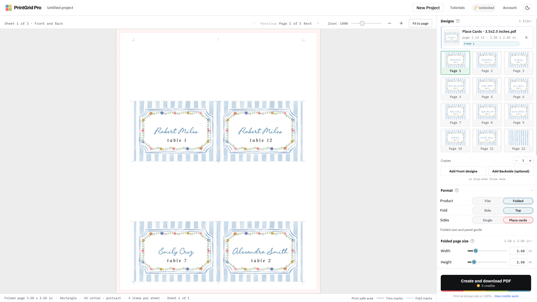The height and width of the screenshot is (302, 537).
Task: Select Page 9 thumbnail
Action: [x=519, y=114]
